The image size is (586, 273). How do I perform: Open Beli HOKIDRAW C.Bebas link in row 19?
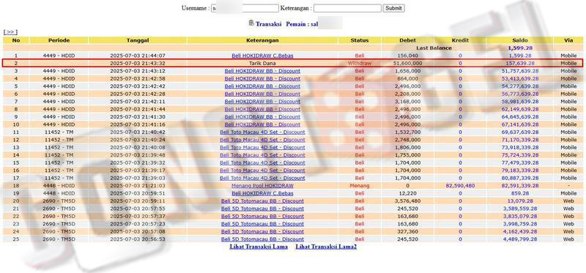pyautogui.click(x=262, y=193)
